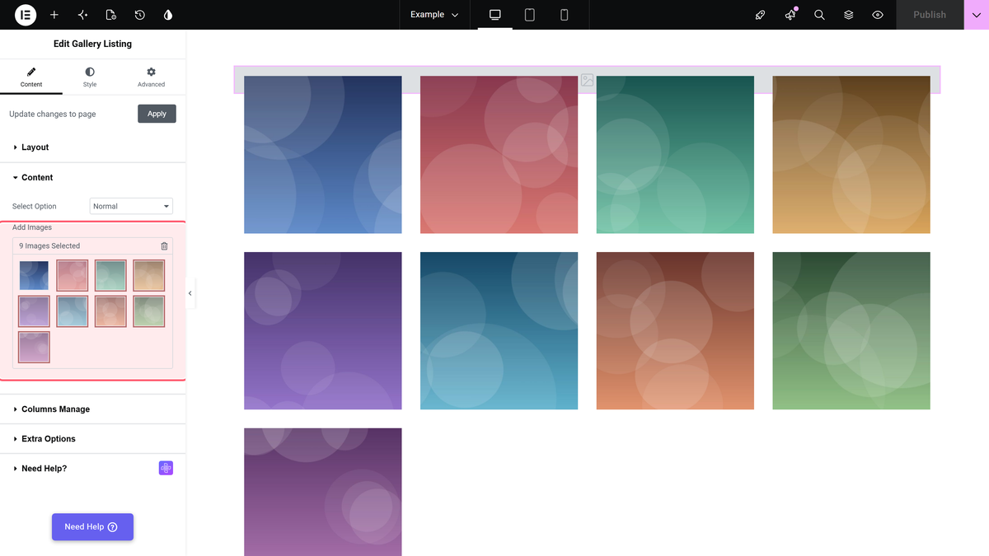Switch to the Style tab
The image size is (989, 556).
tap(90, 77)
